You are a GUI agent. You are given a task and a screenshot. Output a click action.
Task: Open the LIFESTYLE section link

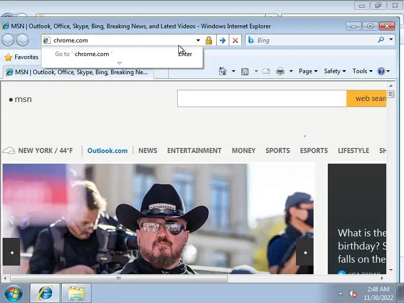[x=353, y=150]
